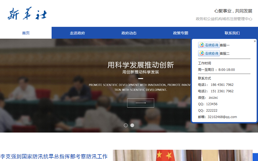The image size is (258, 161).
Task: Switch to the second carousel slide dot
Action: 132,125
